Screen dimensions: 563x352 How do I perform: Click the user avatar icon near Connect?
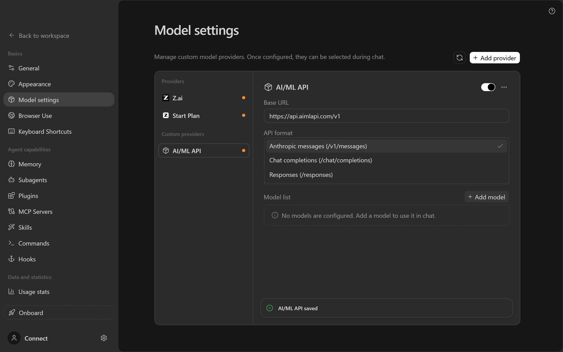coord(14,338)
